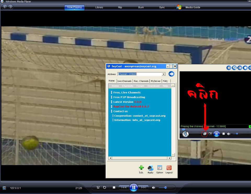Pause playback in the SopCast mini player

click(x=216, y=134)
